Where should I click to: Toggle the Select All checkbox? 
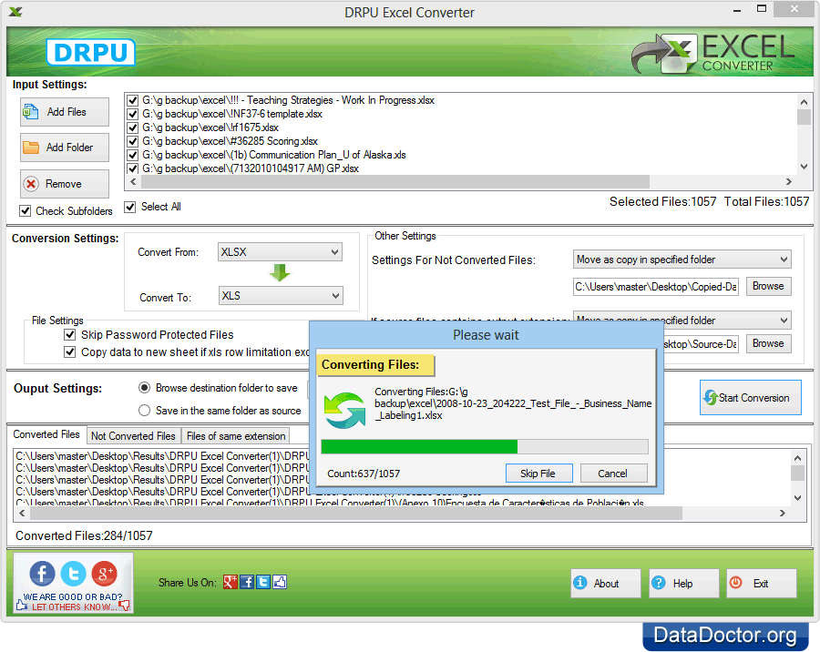129,207
